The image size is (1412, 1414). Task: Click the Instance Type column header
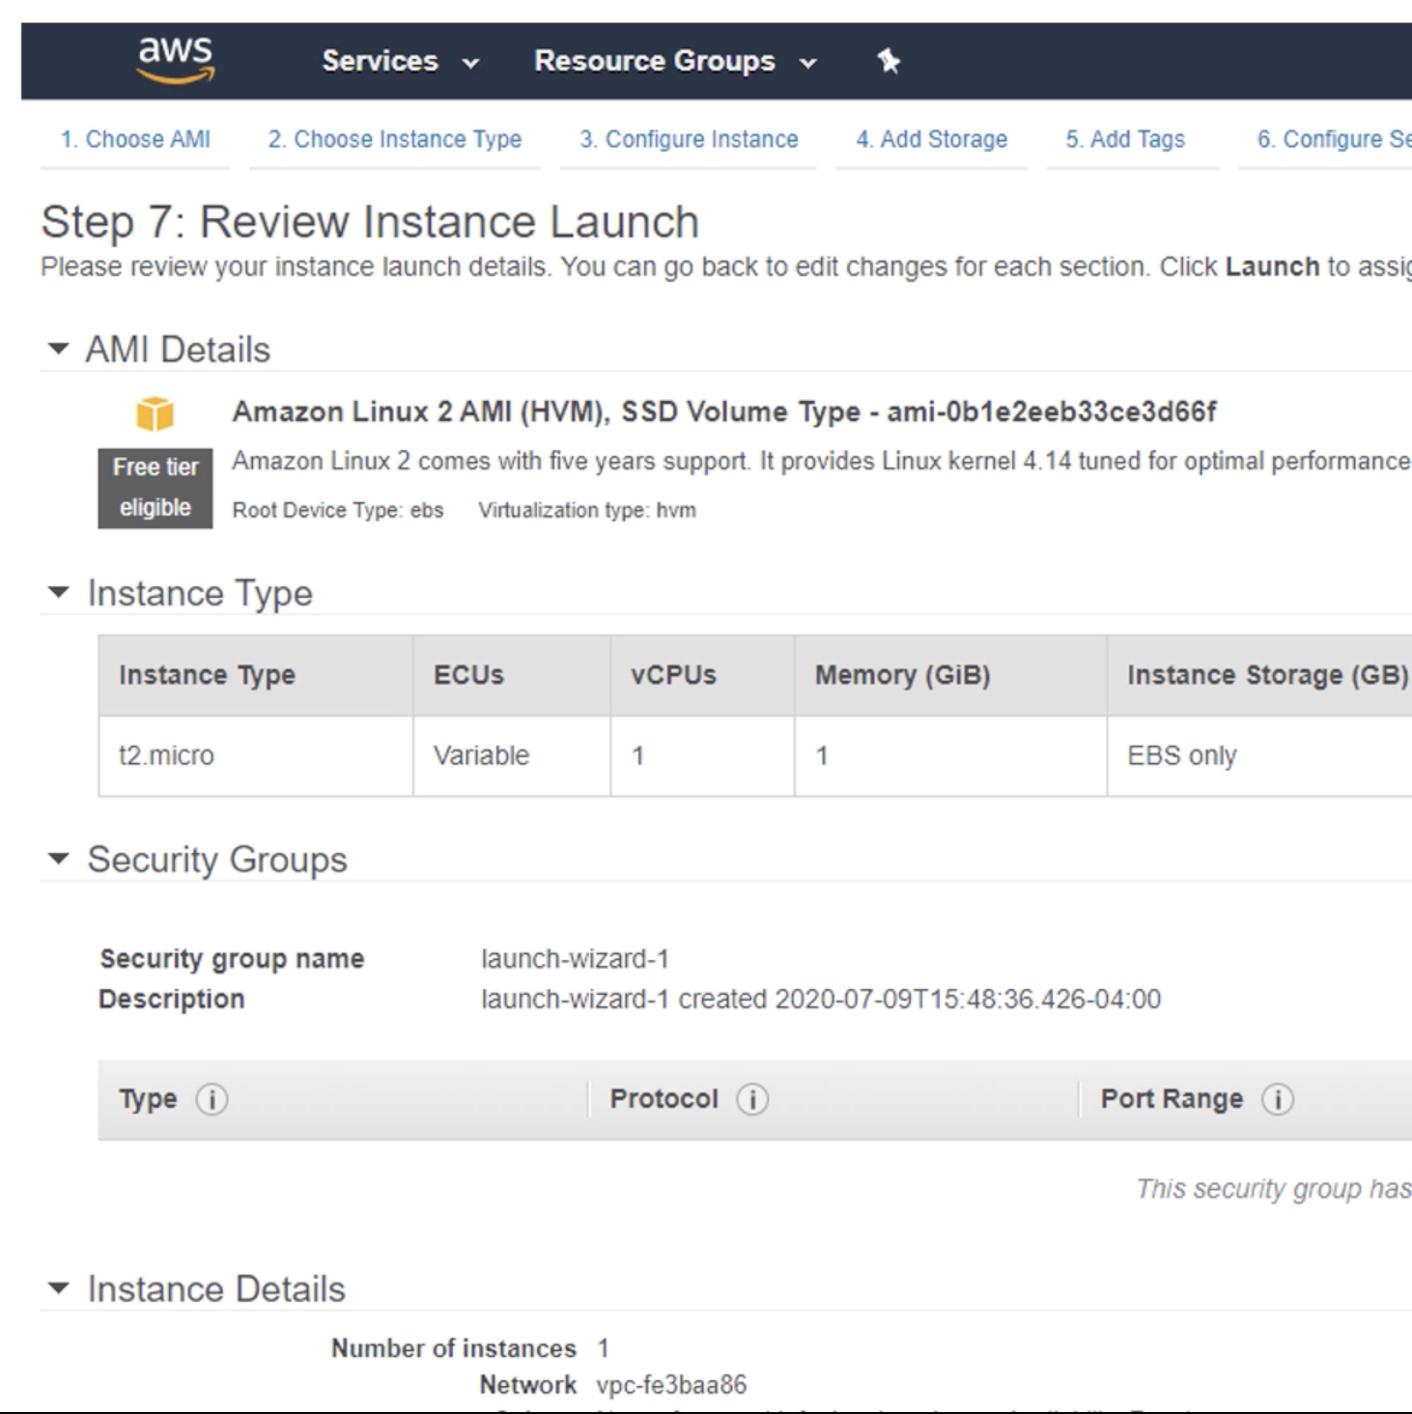pyautogui.click(x=256, y=675)
